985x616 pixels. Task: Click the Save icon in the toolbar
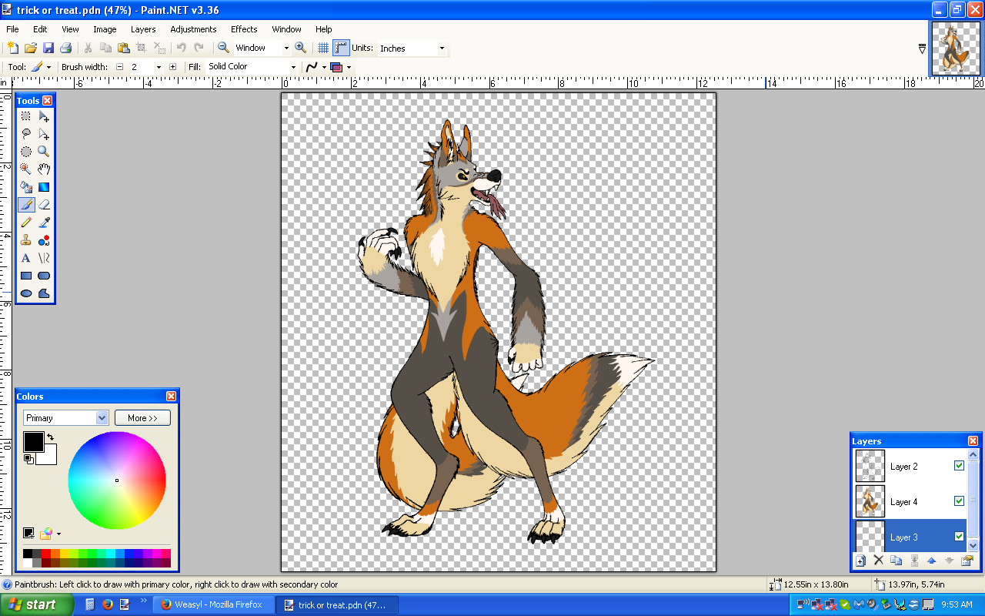point(48,48)
